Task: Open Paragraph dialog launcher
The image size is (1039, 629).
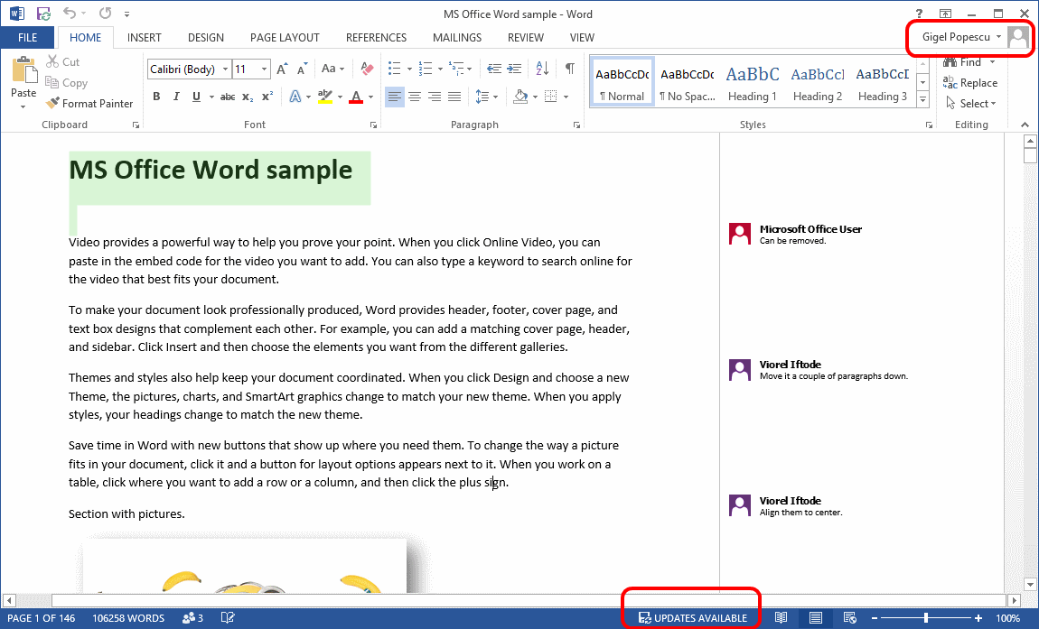Action: 576,125
